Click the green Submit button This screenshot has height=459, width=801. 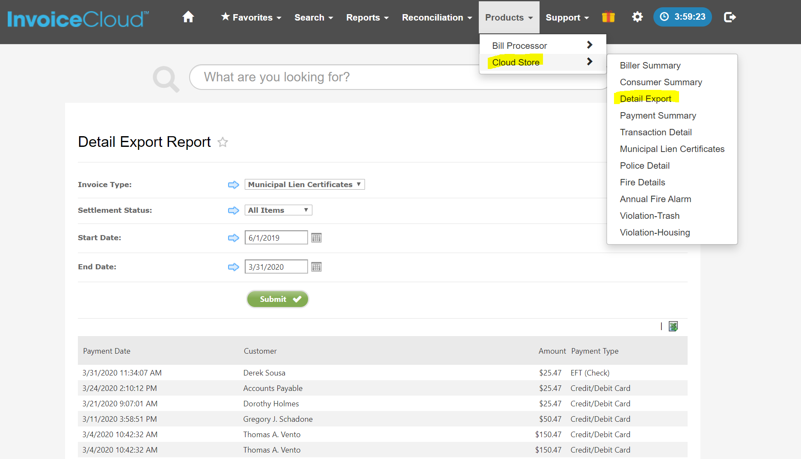coord(277,299)
